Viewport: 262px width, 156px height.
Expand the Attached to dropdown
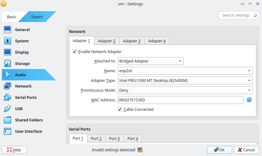tap(150, 61)
